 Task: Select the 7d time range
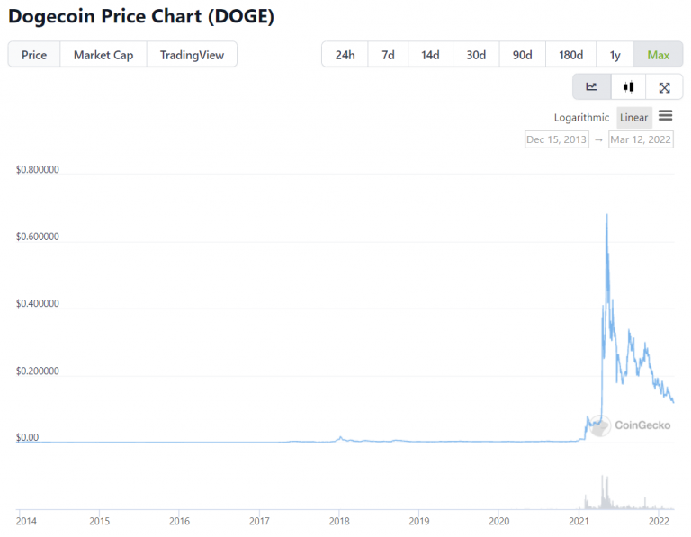(x=388, y=55)
